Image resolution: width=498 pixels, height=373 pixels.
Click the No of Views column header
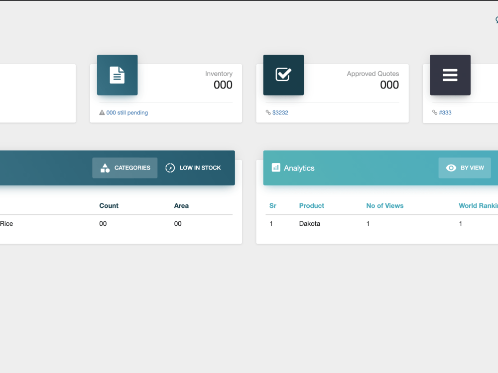384,205
